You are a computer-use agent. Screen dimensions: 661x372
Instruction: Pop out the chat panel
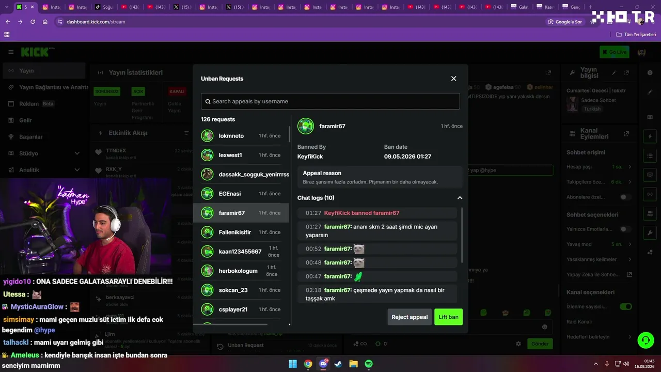click(x=549, y=73)
